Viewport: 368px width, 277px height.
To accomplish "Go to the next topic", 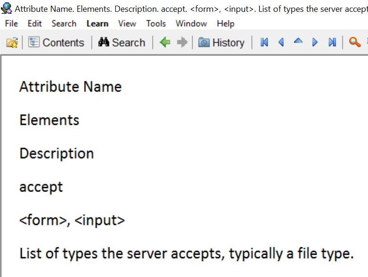I will [315, 42].
